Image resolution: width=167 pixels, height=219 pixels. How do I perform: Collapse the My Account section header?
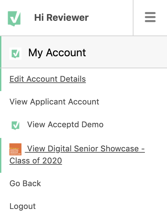[x=83, y=52]
